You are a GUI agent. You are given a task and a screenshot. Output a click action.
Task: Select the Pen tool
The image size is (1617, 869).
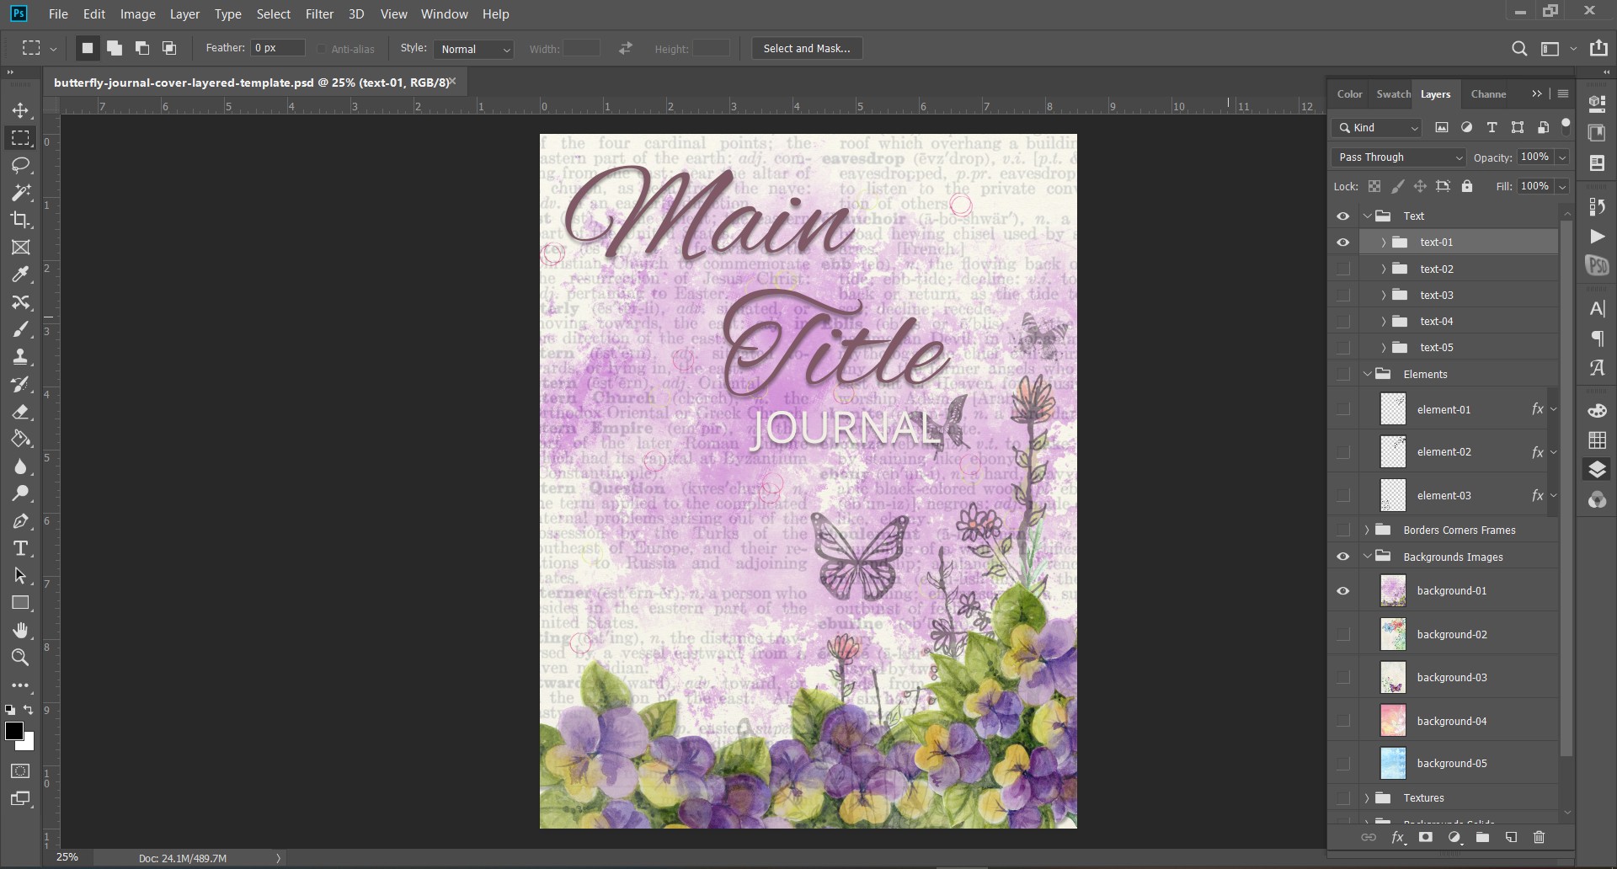tap(21, 521)
